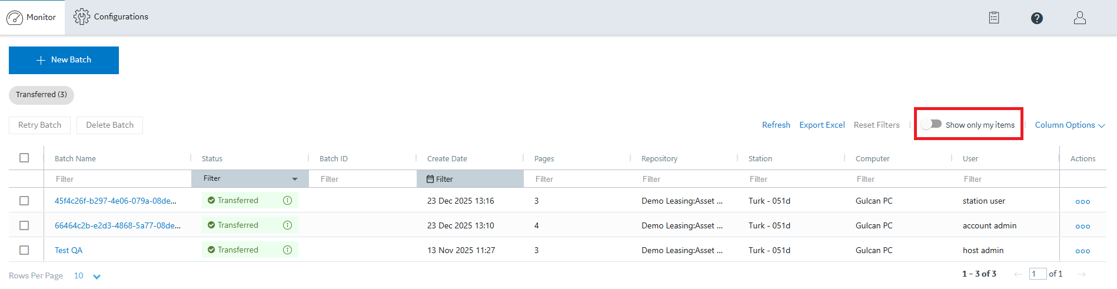Image resolution: width=1117 pixels, height=289 pixels.
Task: Open the Test QA batch
Action: coord(68,250)
